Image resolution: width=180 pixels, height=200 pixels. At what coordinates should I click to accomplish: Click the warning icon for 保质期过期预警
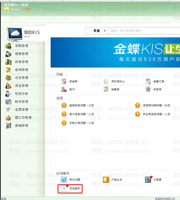tap(137, 105)
